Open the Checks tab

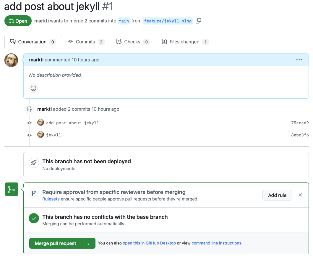point(133,42)
